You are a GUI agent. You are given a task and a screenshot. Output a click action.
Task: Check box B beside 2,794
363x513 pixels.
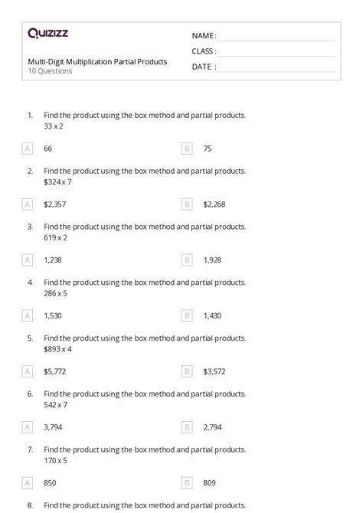pos(187,427)
